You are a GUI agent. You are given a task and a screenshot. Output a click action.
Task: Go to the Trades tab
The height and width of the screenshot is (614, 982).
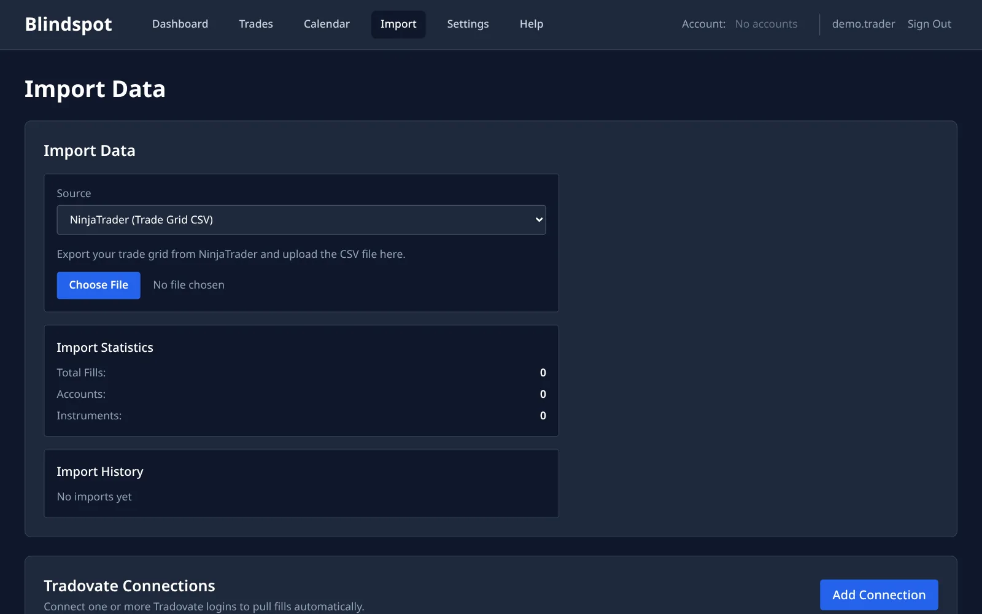pyautogui.click(x=256, y=24)
